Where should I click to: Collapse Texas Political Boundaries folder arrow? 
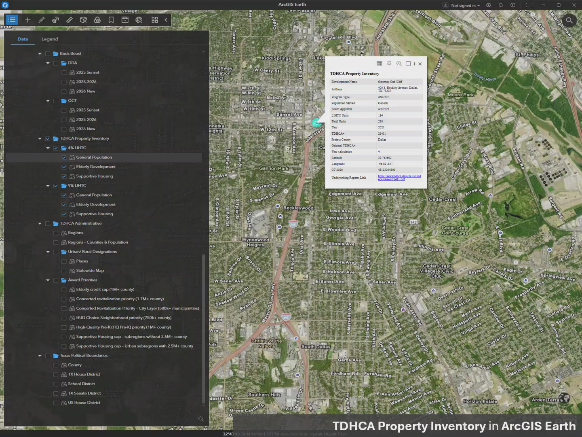(x=40, y=356)
